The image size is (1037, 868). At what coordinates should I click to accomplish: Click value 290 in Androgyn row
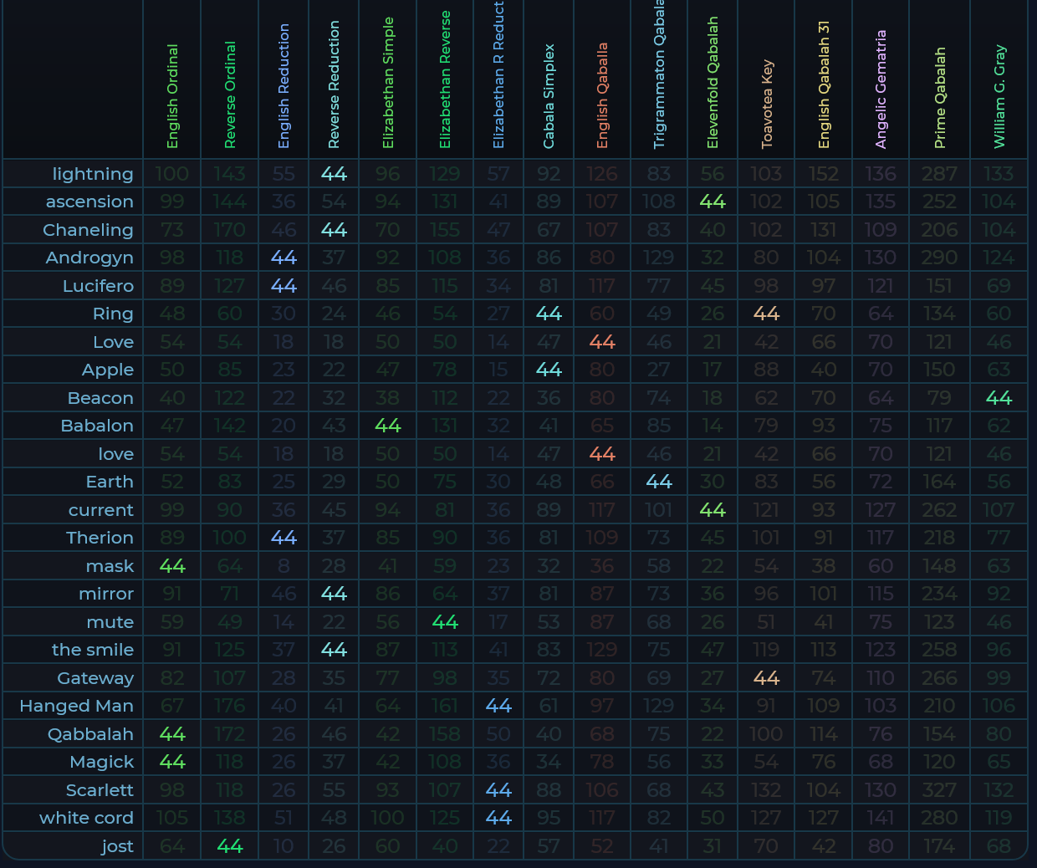[940, 258]
